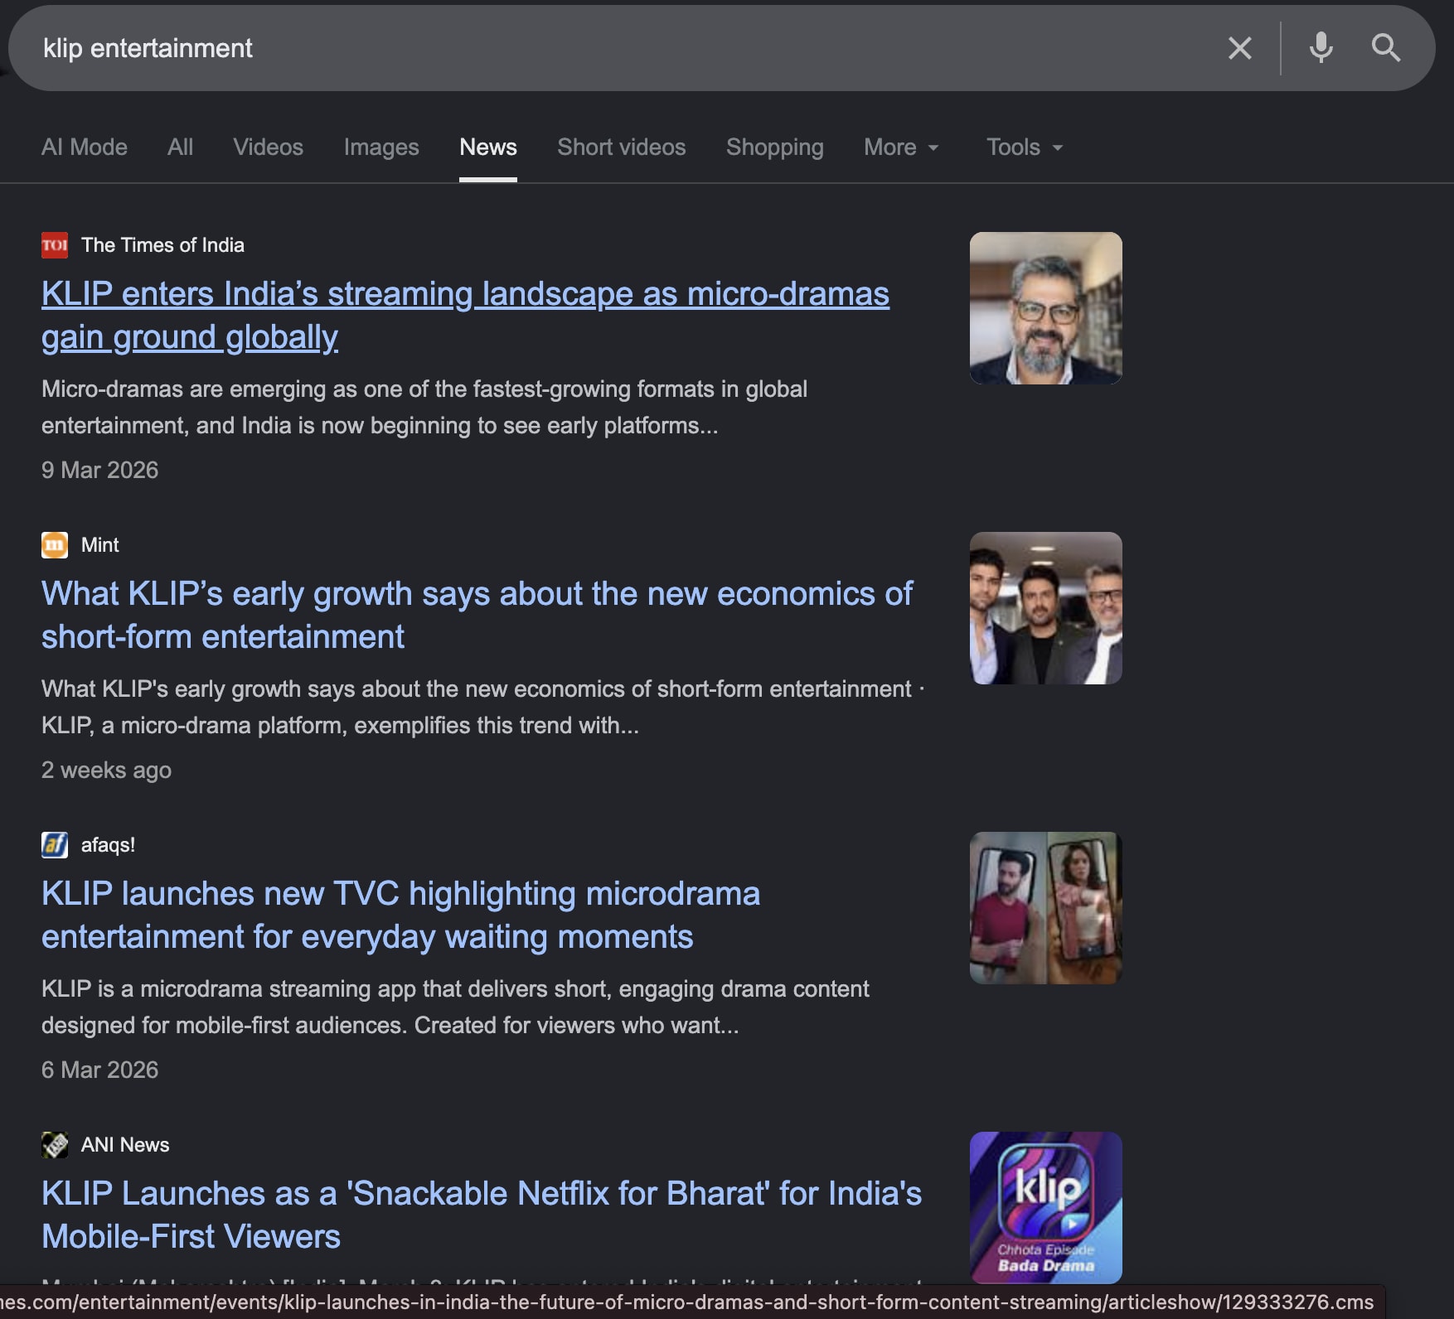
Task: Click the KLIP is a microdrama streaming snippet
Action: [456, 1007]
